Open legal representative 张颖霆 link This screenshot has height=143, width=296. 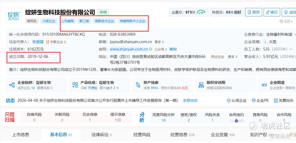(38, 42)
